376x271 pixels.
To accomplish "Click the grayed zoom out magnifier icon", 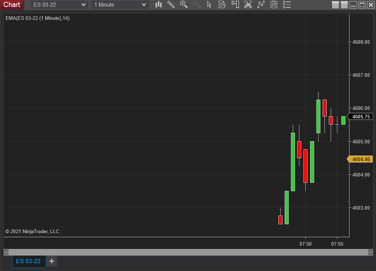I will pos(197,4).
